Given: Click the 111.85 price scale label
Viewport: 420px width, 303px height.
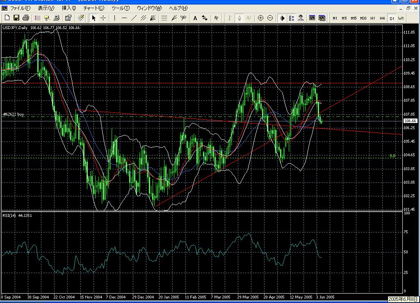Looking at the screenshot, I should (x=409, y=32).
